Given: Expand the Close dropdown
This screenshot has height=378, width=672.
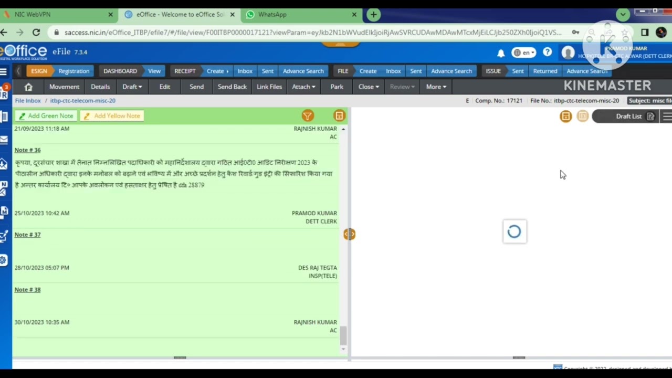Looking at the screenshot, I should [368, 87].
